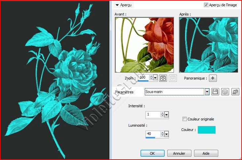Open the Sous-marin presets dropdown
This screenshot has width=242, height=160.
click(x=207, y=92)
